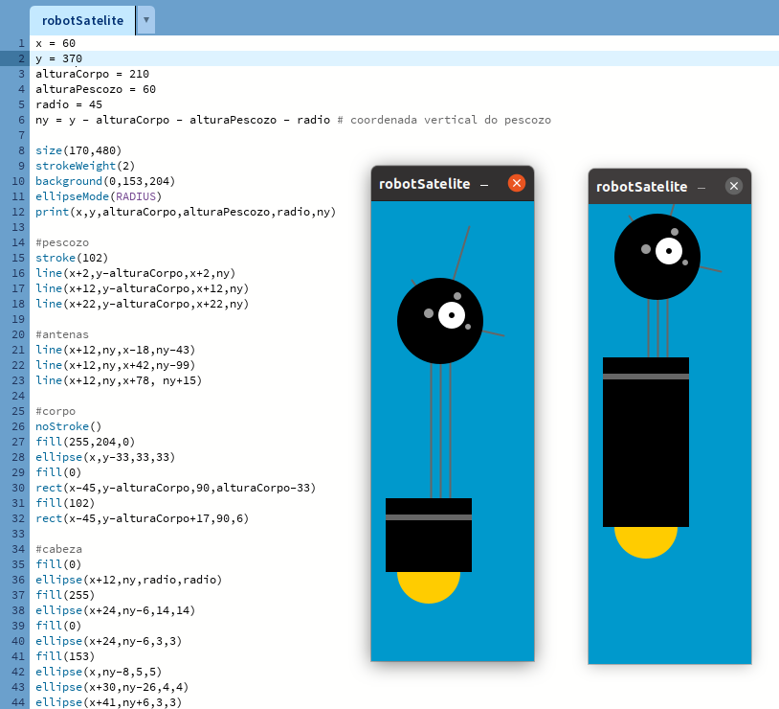Open the tab dropdown arrow menu
779x709 pixels.
pyautogui.click(x=145, y=19)
